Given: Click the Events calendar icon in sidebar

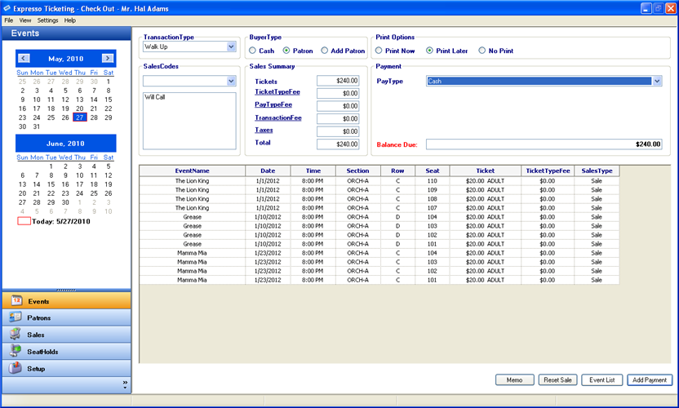Looking at the screenshot, I should coord(16,300).
